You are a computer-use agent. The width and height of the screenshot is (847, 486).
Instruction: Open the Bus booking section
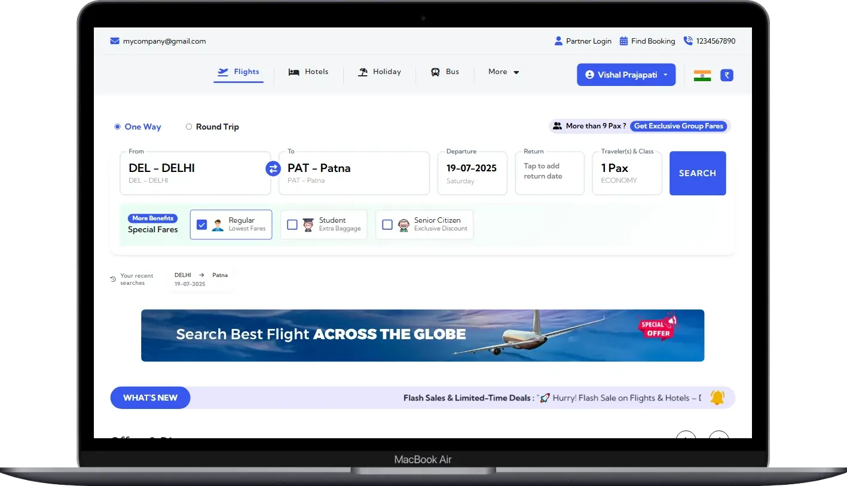coord(445,72)
